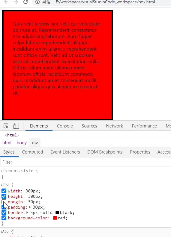Uncheck the width property checkbox
Viewport: 171px width, 237px height.
pyautogui.click(x=4, y=191)
